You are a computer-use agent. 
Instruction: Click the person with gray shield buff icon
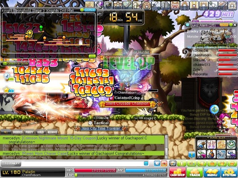(165, 5)
